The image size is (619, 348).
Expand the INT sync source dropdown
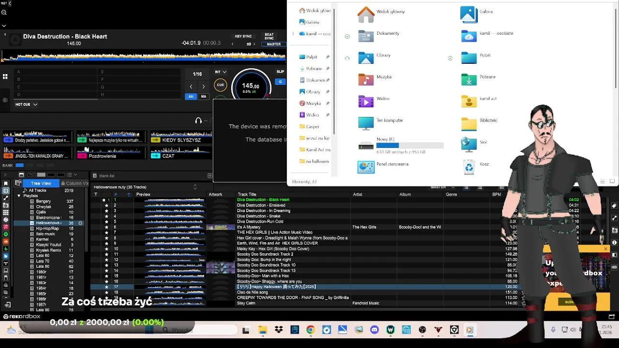tap(221, 72)
